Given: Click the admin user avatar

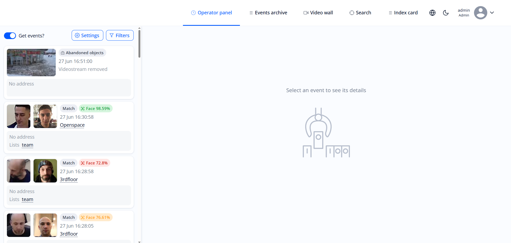Looking at the screenshot, I should (481, 13).
